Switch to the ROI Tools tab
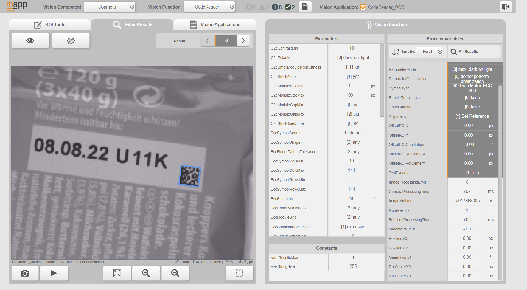This screenshot has height=290, width=527. click(50, 25)
